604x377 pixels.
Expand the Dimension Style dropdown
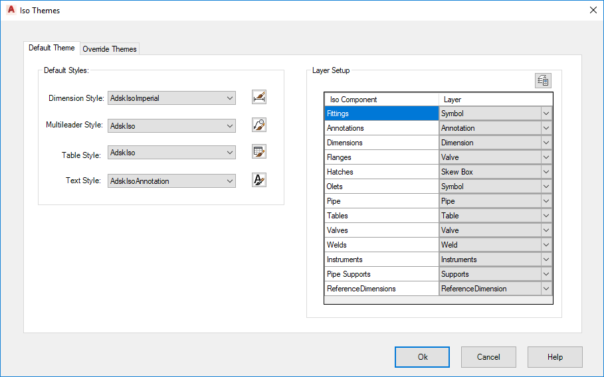230,98
